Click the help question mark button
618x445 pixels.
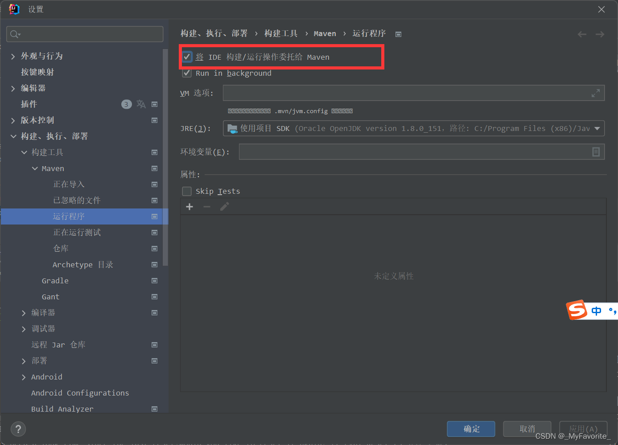(x=18, y=429)
